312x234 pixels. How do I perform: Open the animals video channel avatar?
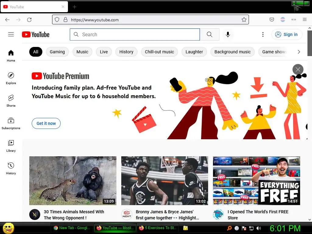pos(35,214)
